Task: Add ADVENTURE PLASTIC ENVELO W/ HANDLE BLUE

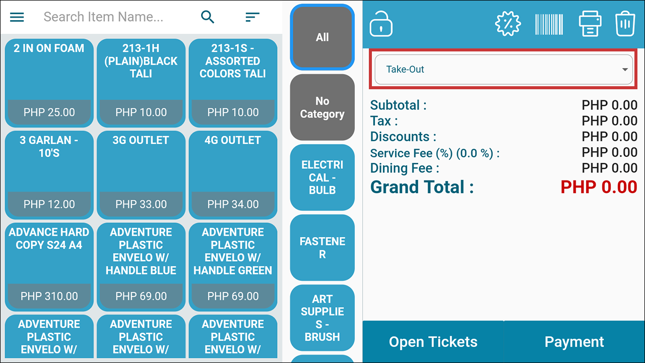Action: point(141,267)
